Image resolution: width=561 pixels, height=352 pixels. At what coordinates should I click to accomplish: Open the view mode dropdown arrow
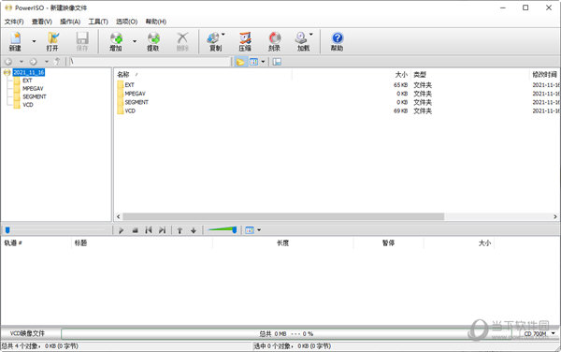coord(263,62)
